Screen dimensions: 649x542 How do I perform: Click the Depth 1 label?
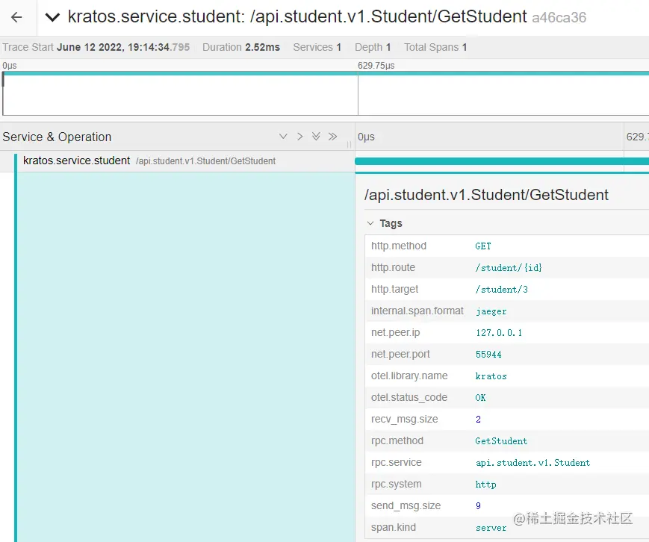click(x=373, y=47)
